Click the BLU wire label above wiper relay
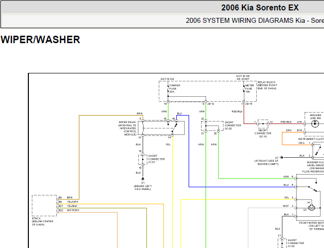This screenshot has height=248, width=324. [179, 114]
